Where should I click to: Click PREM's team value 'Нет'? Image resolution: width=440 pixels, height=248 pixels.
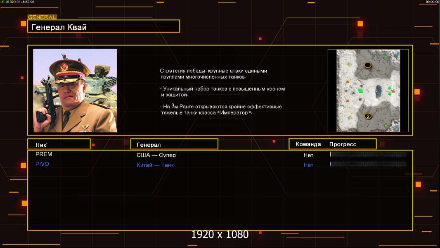coord(308,155)
